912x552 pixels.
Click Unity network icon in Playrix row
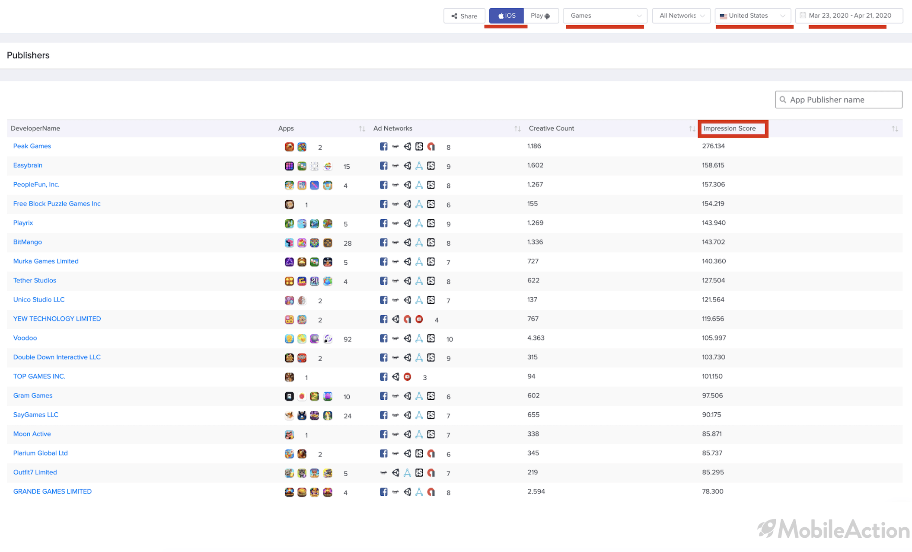tap(407, 223)
